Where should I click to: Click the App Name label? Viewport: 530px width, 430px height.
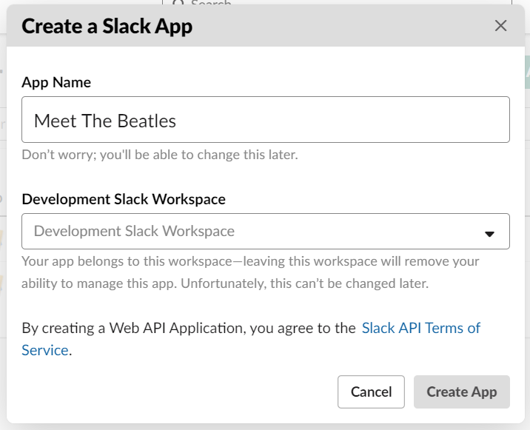pos(56,82)
